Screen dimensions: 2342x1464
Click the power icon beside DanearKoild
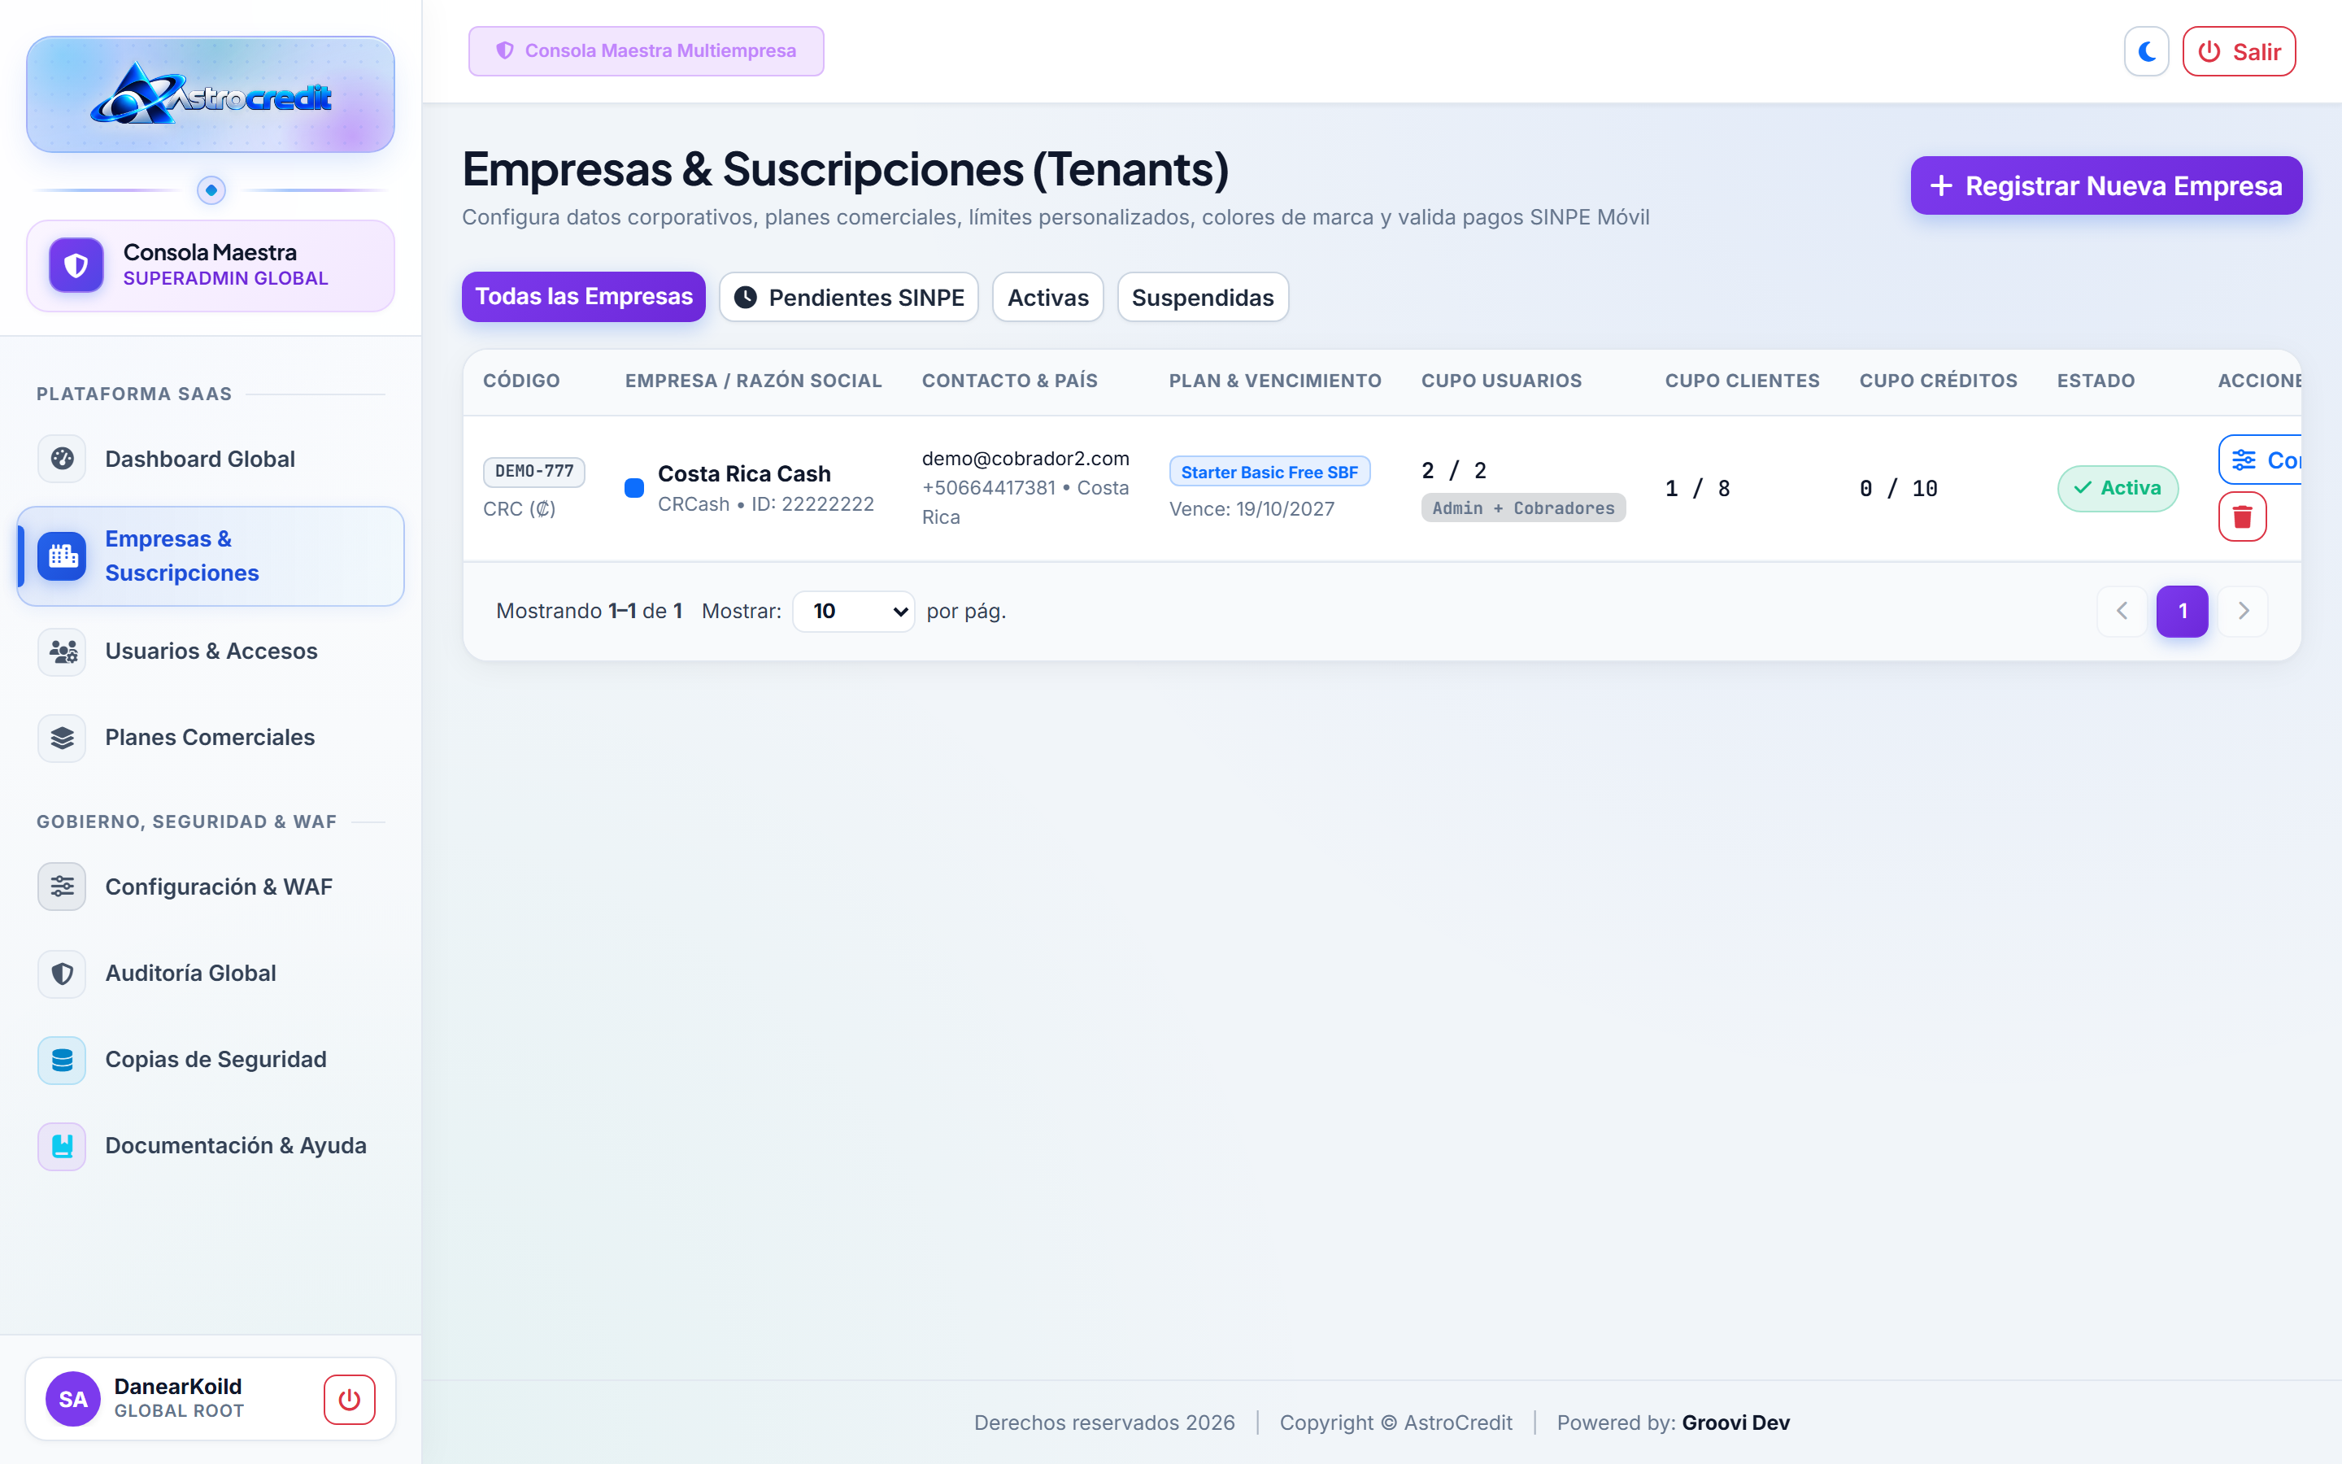[x=350, y=1399]
